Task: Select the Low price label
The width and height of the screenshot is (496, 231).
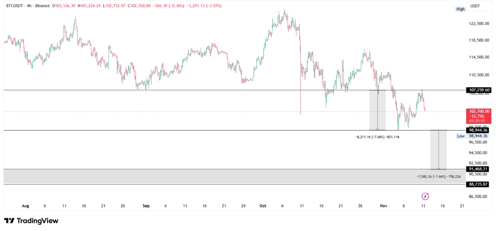Action: 461,136
